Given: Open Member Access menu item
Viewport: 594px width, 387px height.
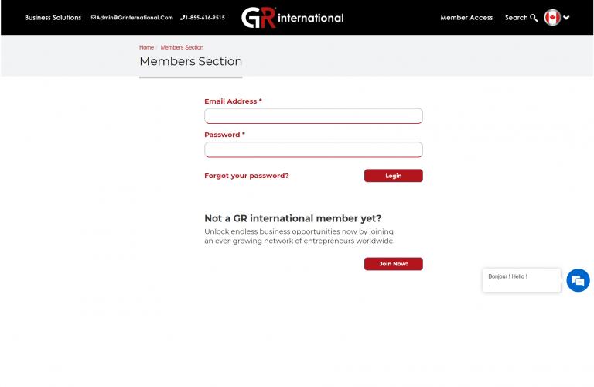Looking at the screenshot, I should pos(466,18).
